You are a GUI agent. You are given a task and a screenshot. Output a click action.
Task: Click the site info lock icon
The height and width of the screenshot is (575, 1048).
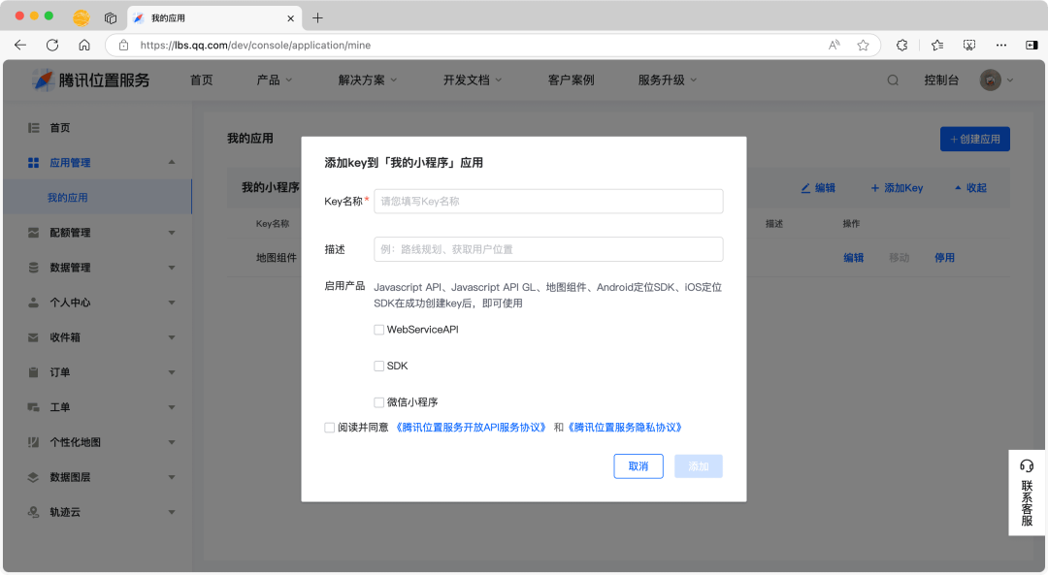(x=123, y=45)
